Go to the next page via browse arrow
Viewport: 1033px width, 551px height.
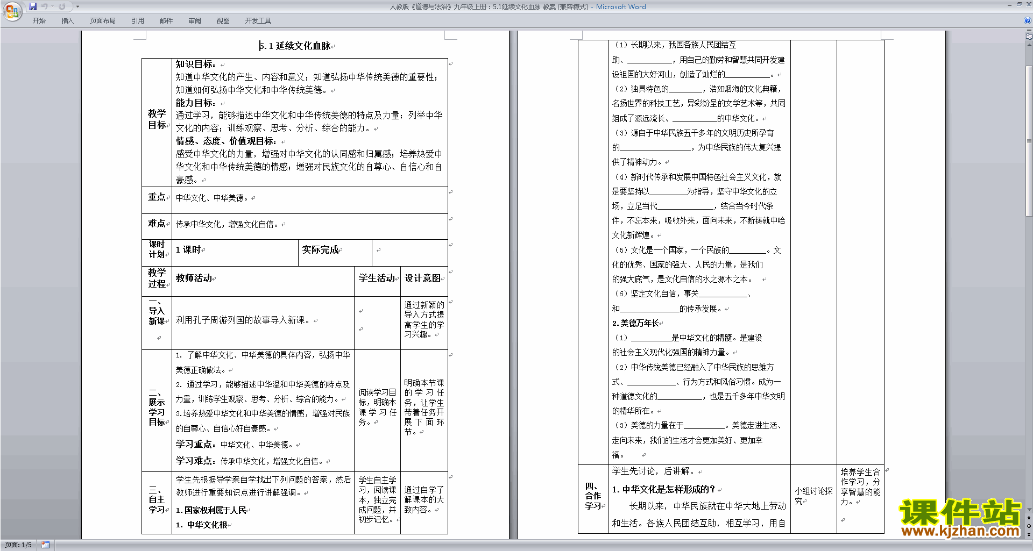tap(1029, 534)
